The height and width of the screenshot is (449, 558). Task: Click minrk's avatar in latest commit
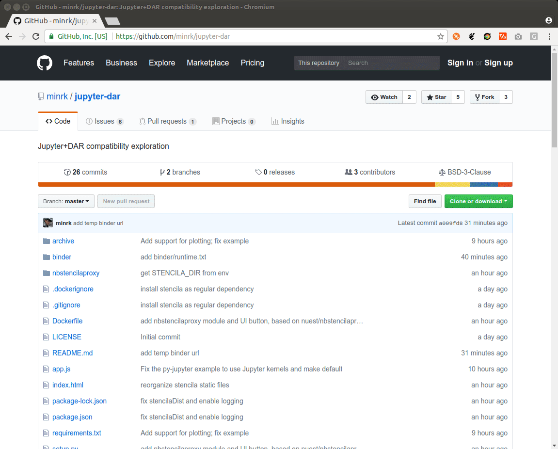[48, 223]
